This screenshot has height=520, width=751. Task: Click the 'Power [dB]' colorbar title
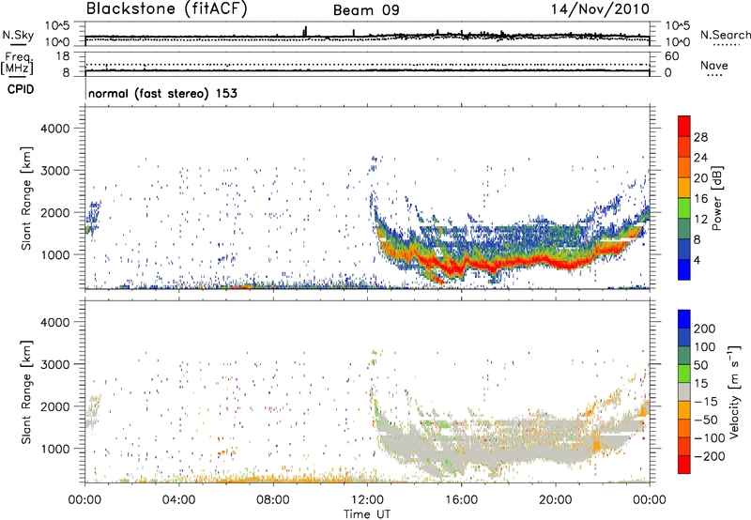click(716, 198)
